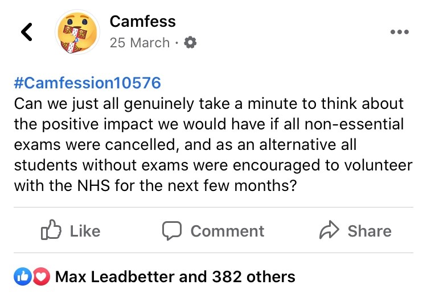Tap the Like button label
Screen dimensions: 427x297
(x=85, y=231)
